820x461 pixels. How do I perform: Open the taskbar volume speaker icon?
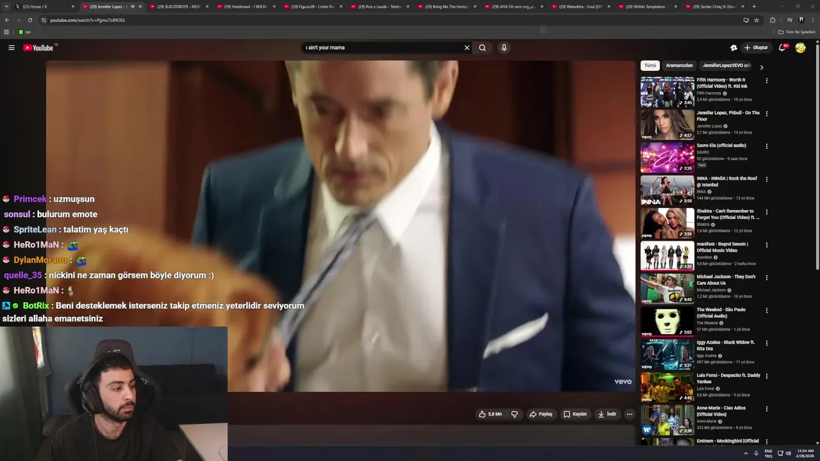click(x=788, y=453)
